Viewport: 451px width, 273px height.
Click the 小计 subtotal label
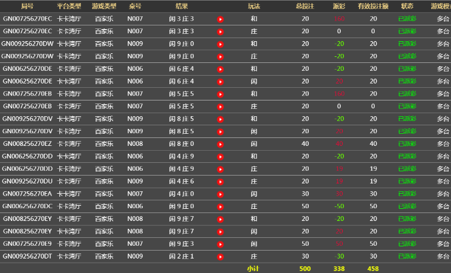tap(253, 268)
